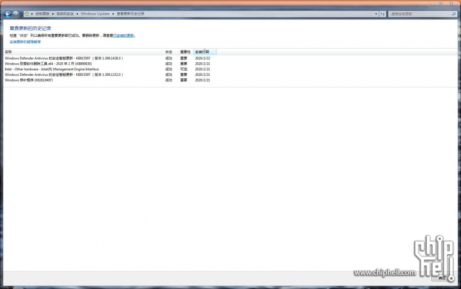Select the 查看更新历史记录 breadcrumb
Screen dimensions: 461x289
point(130,14)
